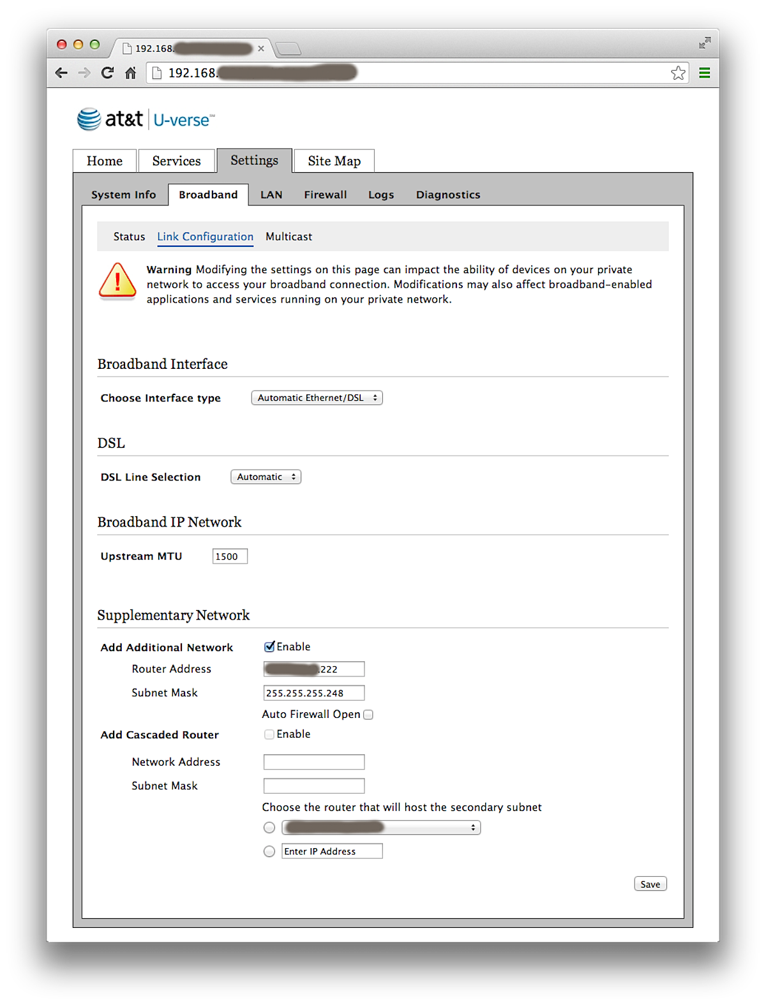Tick the Add Cascaded Router Enable checkbox
The width and height of the screenshot is (766, 1007).
[269, 735]
